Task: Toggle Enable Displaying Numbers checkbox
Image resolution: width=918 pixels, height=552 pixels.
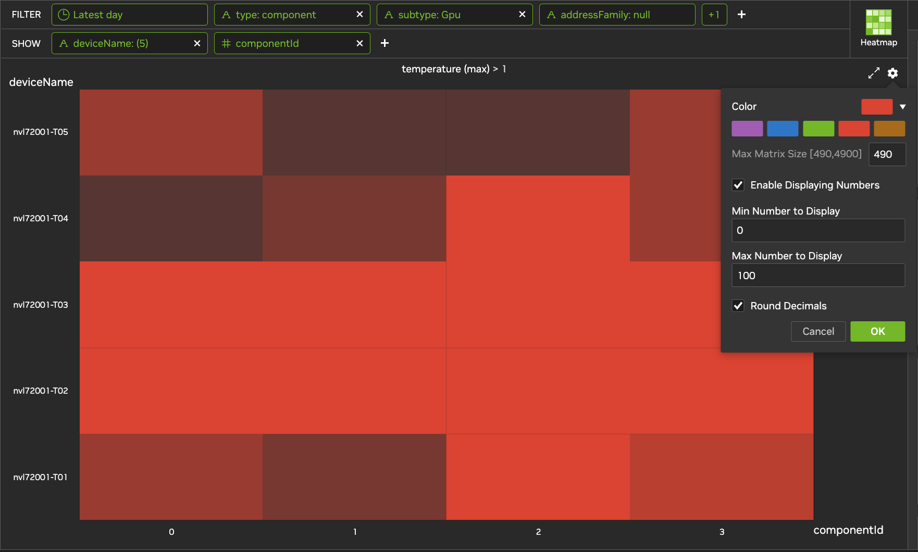Action: [x=738, y=185]
